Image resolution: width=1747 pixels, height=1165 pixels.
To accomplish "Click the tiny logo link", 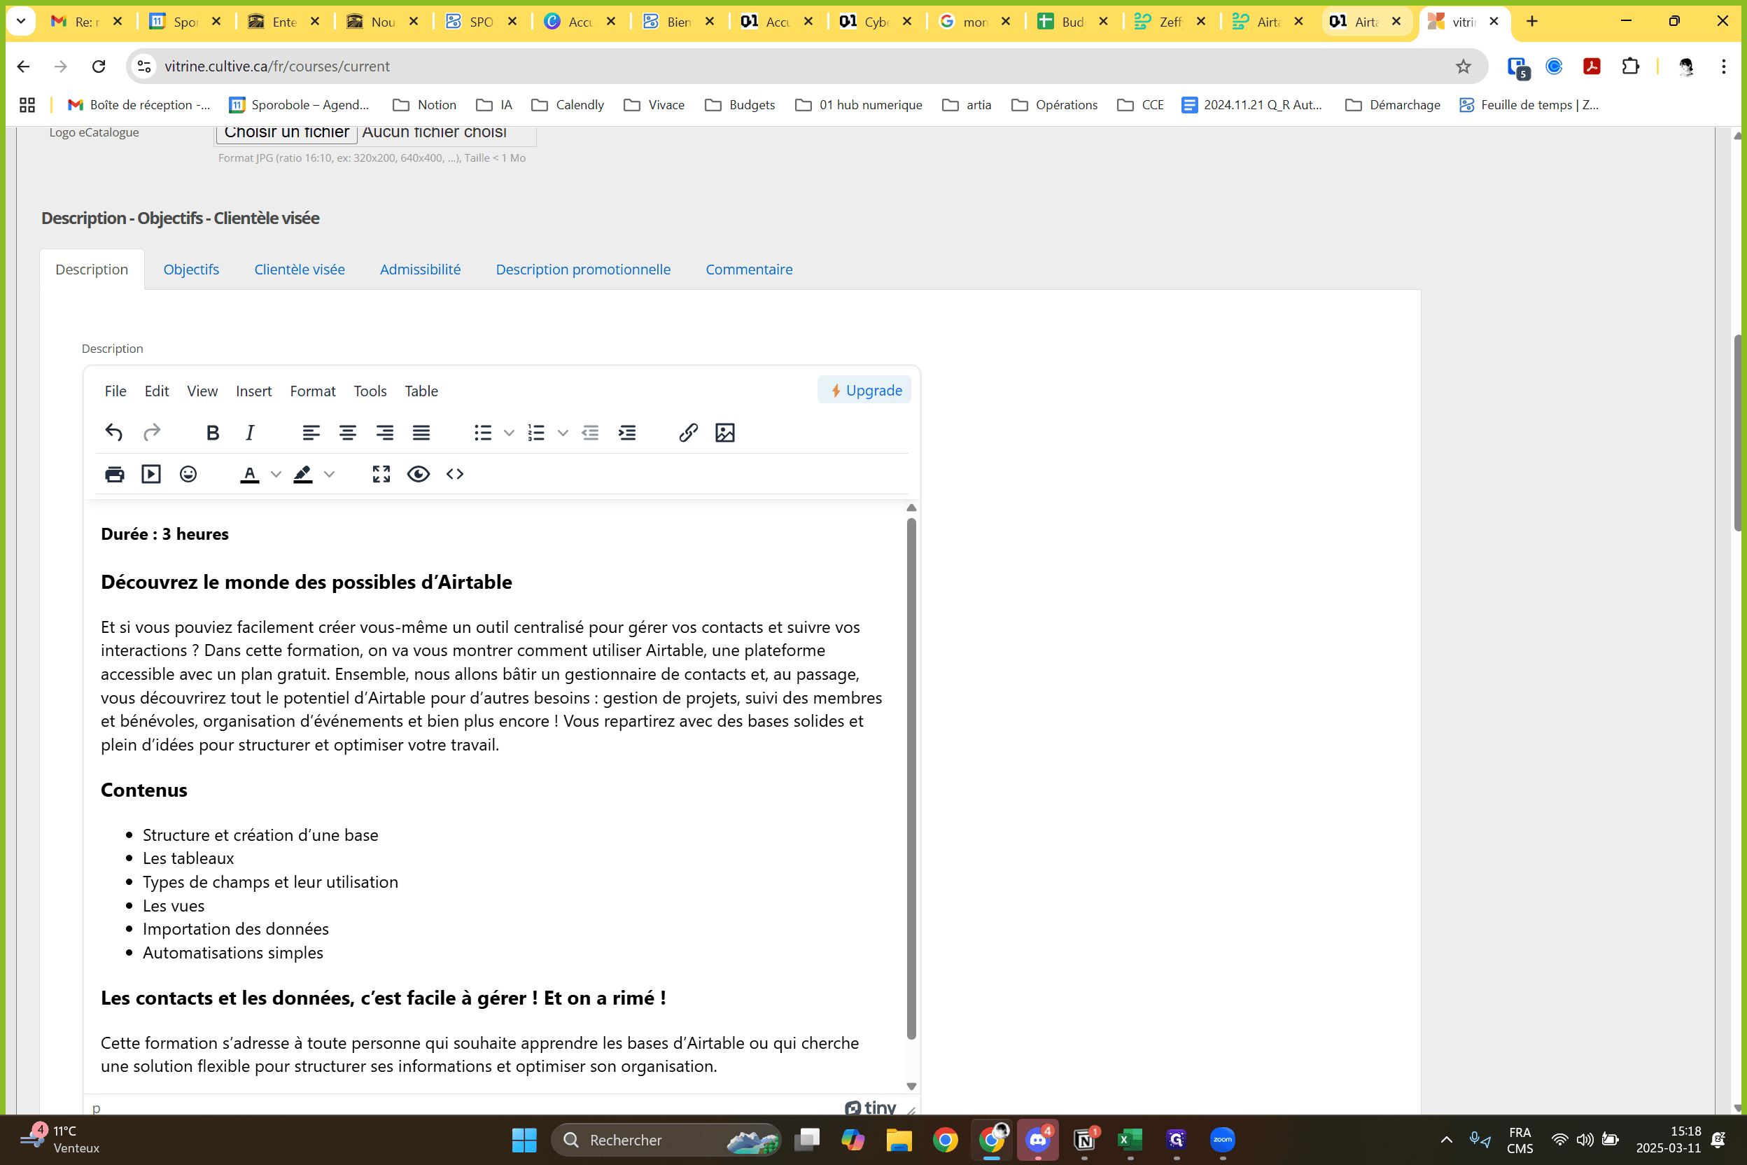I will (871, 1107).
